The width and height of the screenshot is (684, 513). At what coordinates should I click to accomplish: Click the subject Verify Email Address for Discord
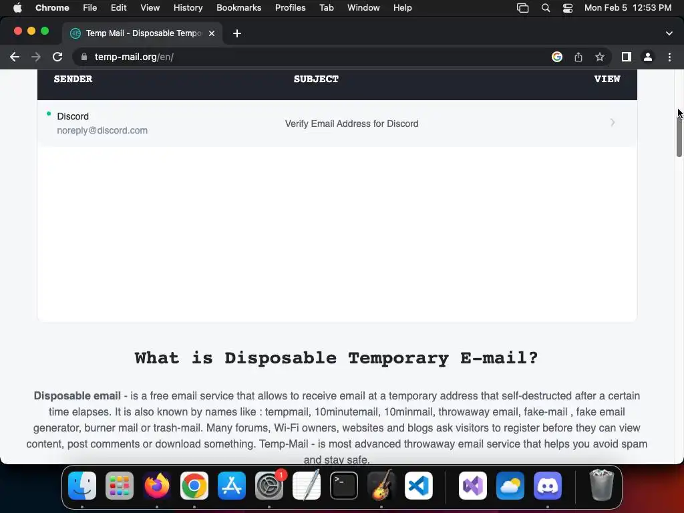351,124
